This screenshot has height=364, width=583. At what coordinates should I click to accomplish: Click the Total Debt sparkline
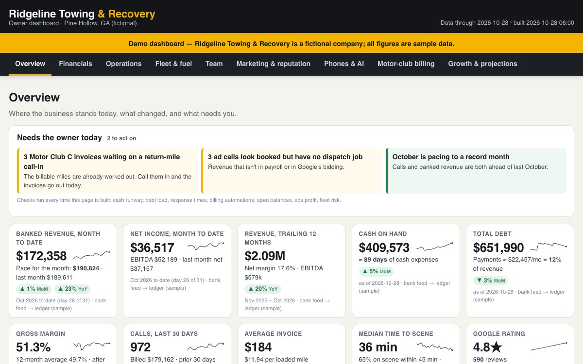549,246
